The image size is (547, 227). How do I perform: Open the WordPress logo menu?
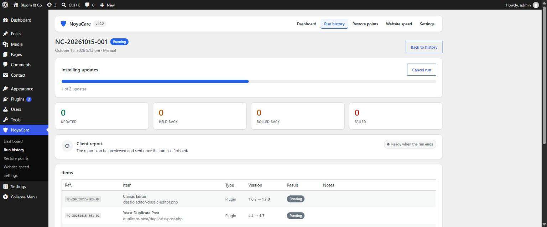pos(5,5)
